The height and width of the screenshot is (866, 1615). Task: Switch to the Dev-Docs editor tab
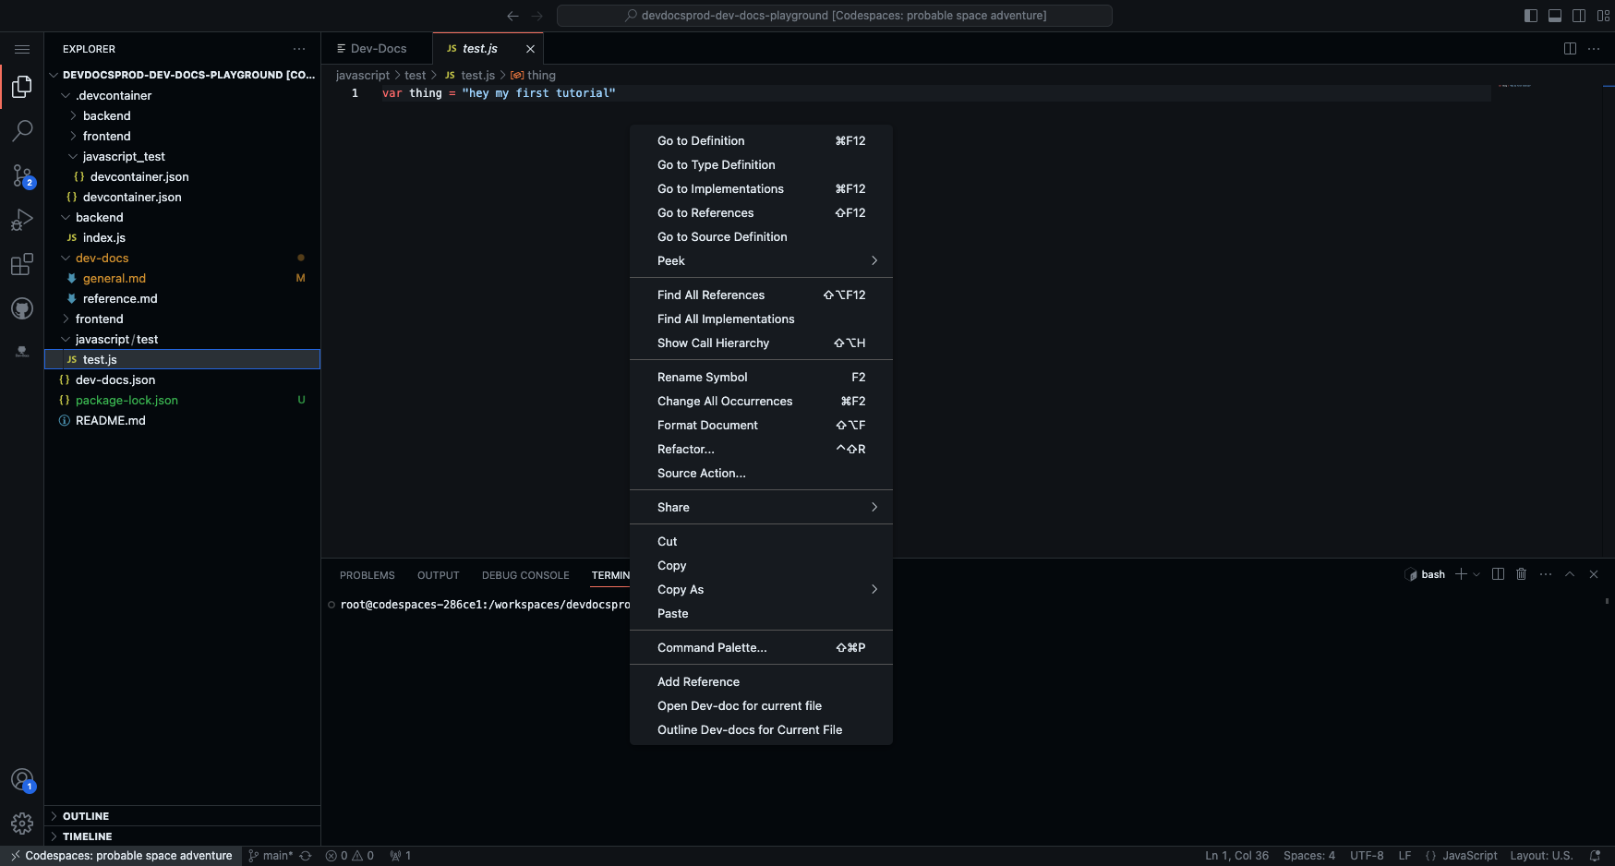(x=378, y=49)
